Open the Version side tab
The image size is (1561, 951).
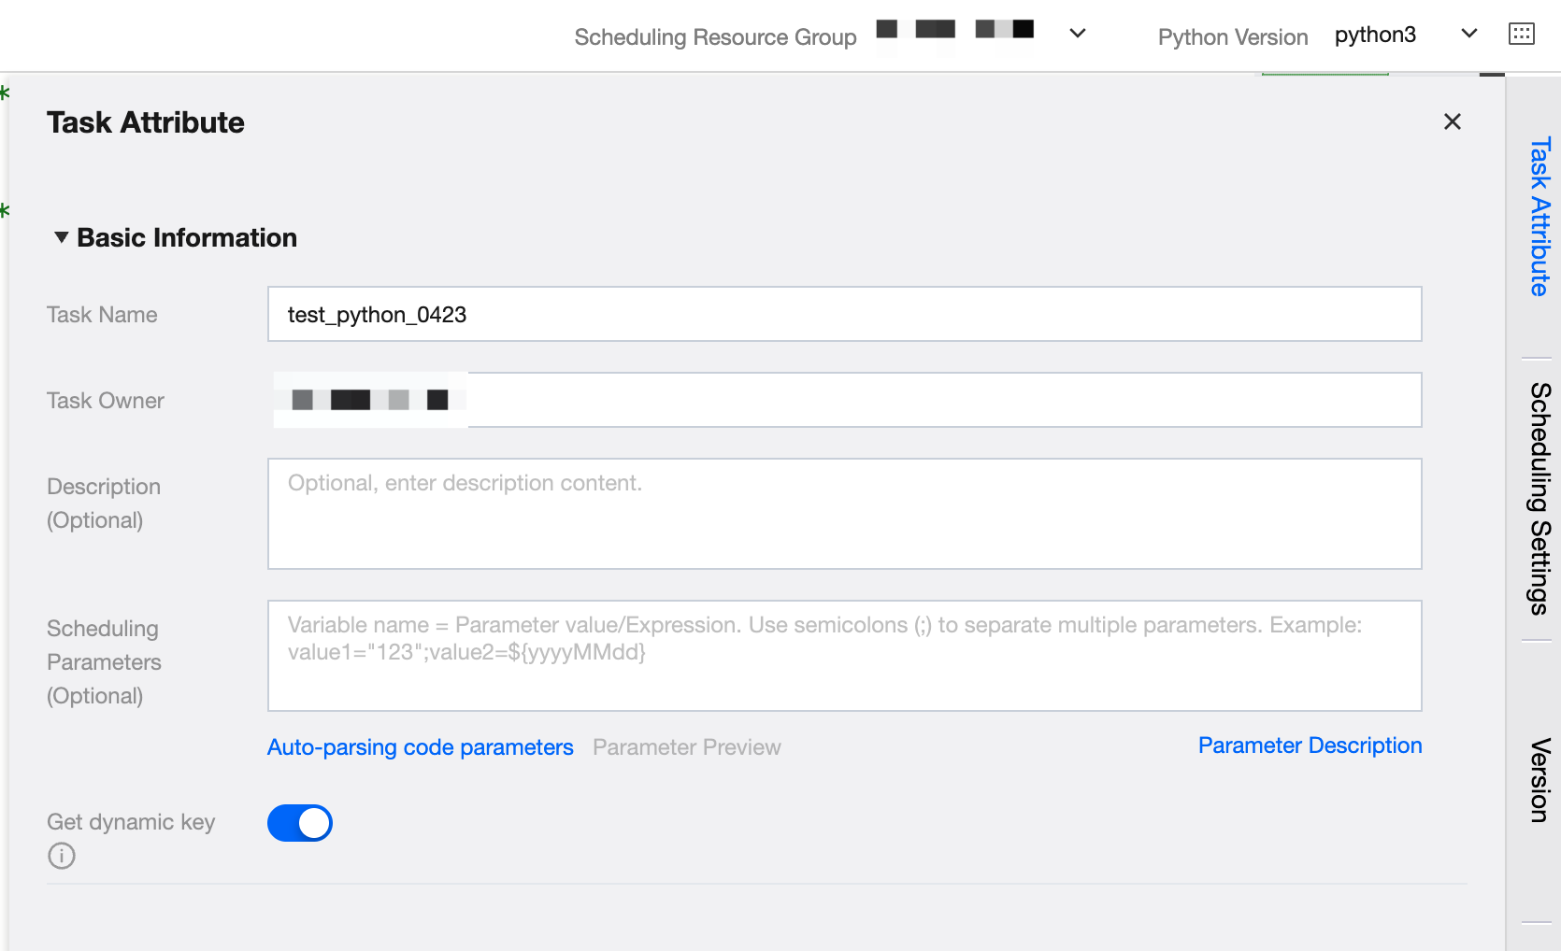pyautogui.click(x=1539, y=780)
